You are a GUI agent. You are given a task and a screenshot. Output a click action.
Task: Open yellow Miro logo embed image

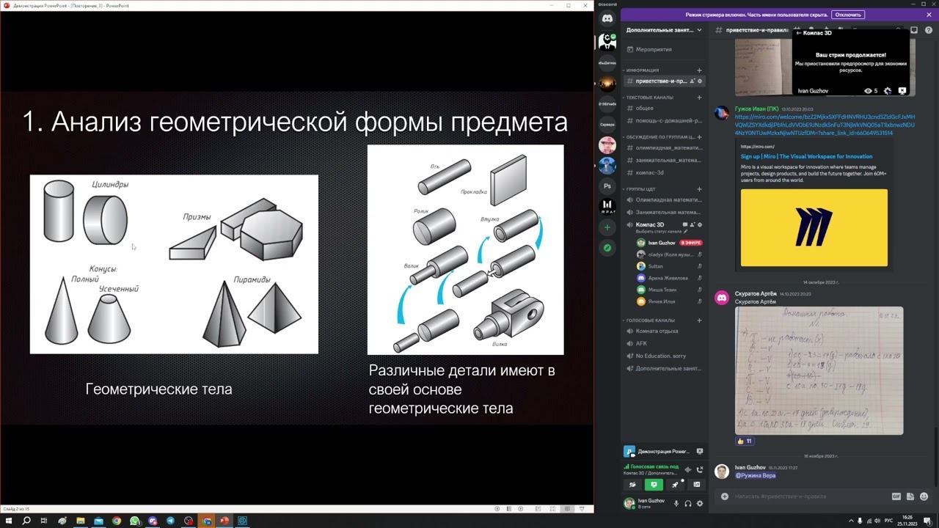[814, 227]
